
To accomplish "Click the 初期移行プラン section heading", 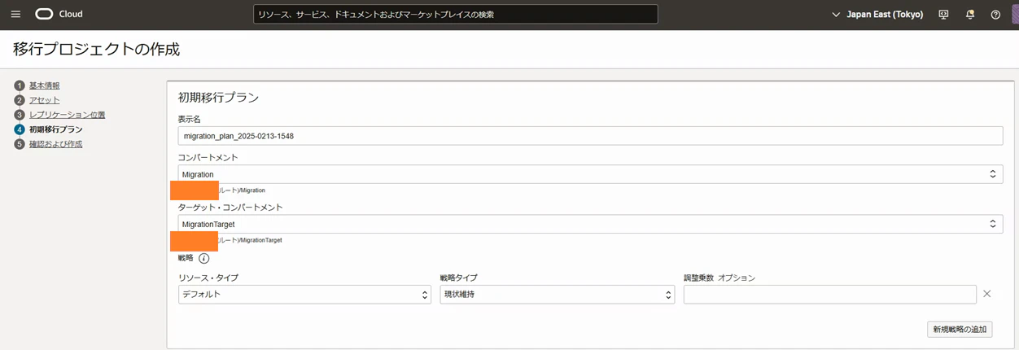I will [219, 98].
